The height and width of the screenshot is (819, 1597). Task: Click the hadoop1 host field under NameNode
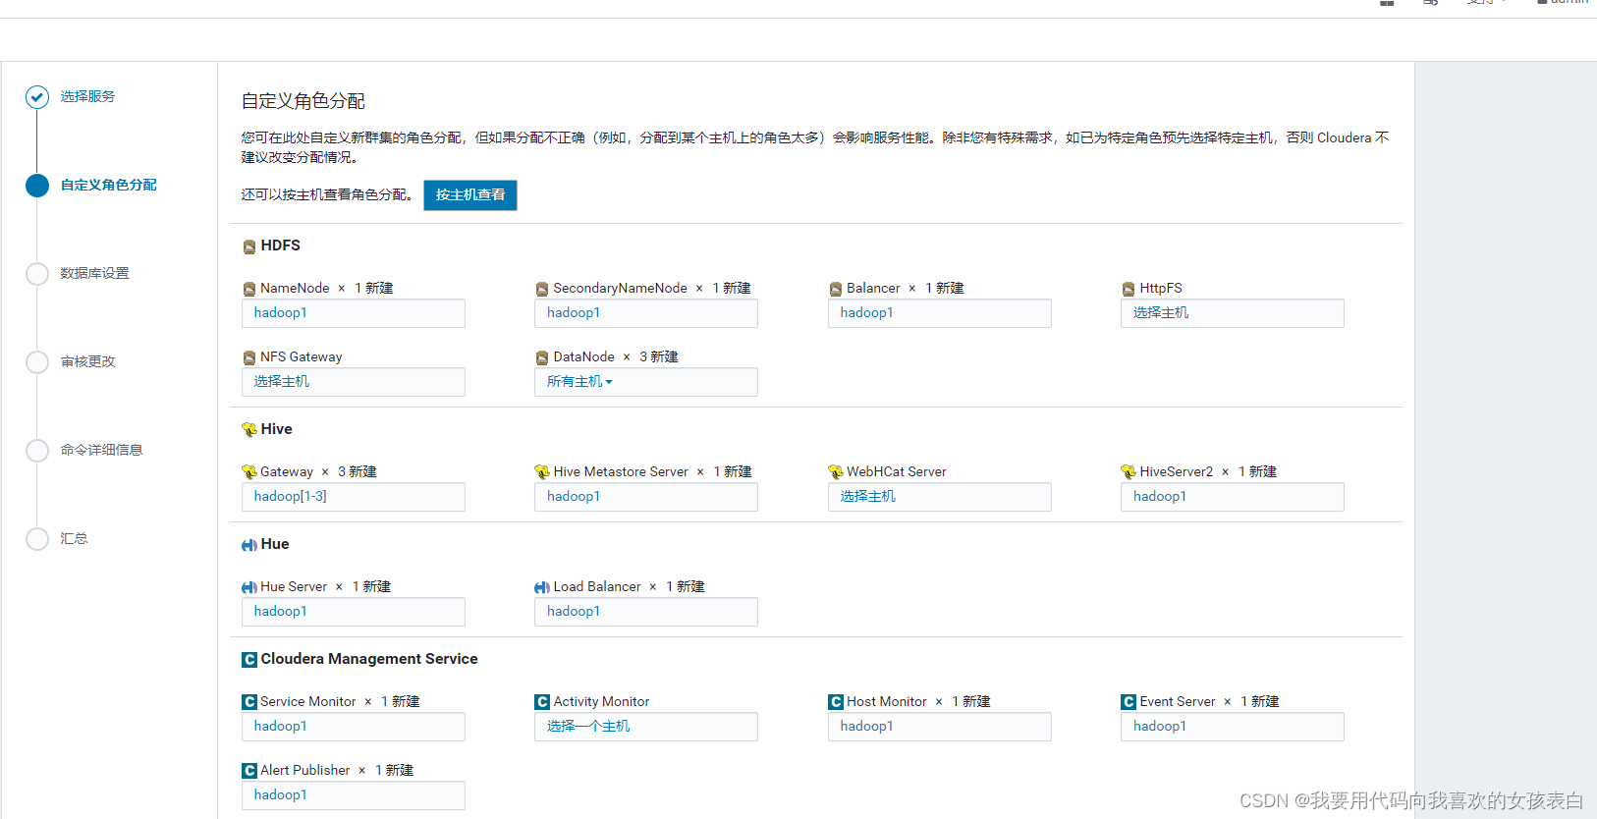[354, 313]
